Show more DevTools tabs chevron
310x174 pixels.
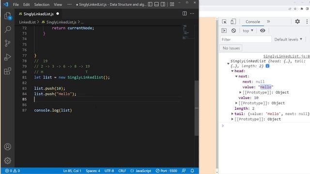(x=268, y=21)
